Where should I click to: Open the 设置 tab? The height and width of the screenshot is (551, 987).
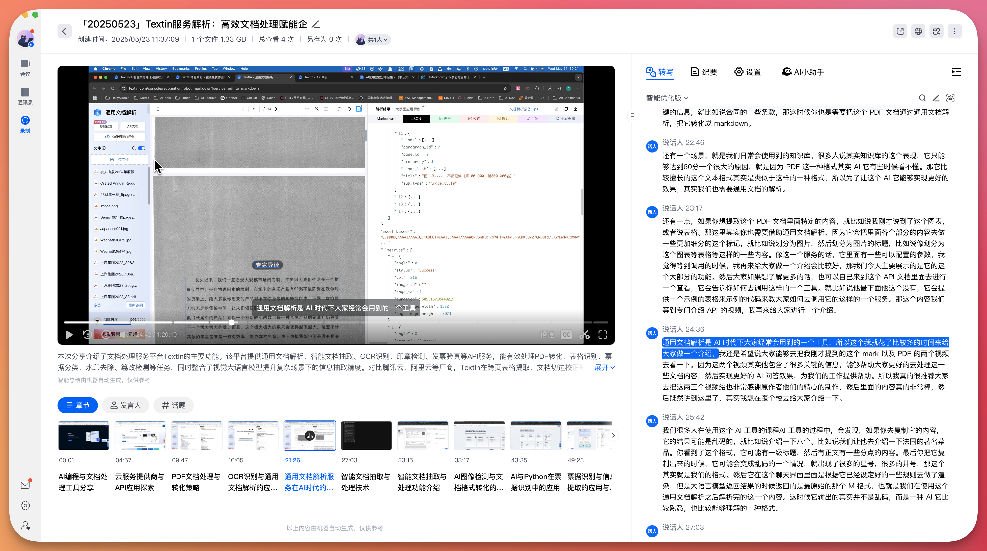tap(748, 72)
